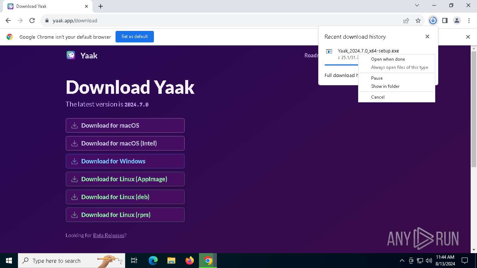Launch Firefox from the taskbar
Viewport: 477px width, 268px height.
190,261
